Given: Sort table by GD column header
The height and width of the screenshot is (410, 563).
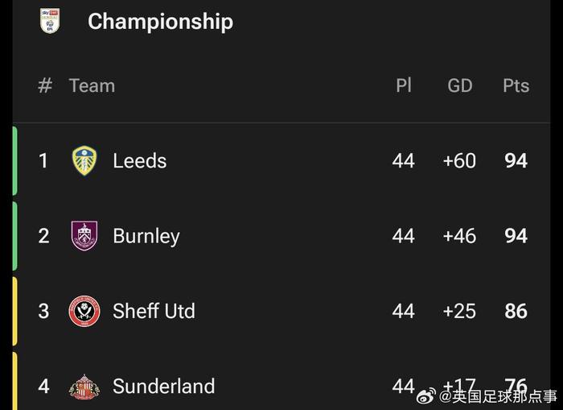Looking at the screenshot, I should coord(459,85).
